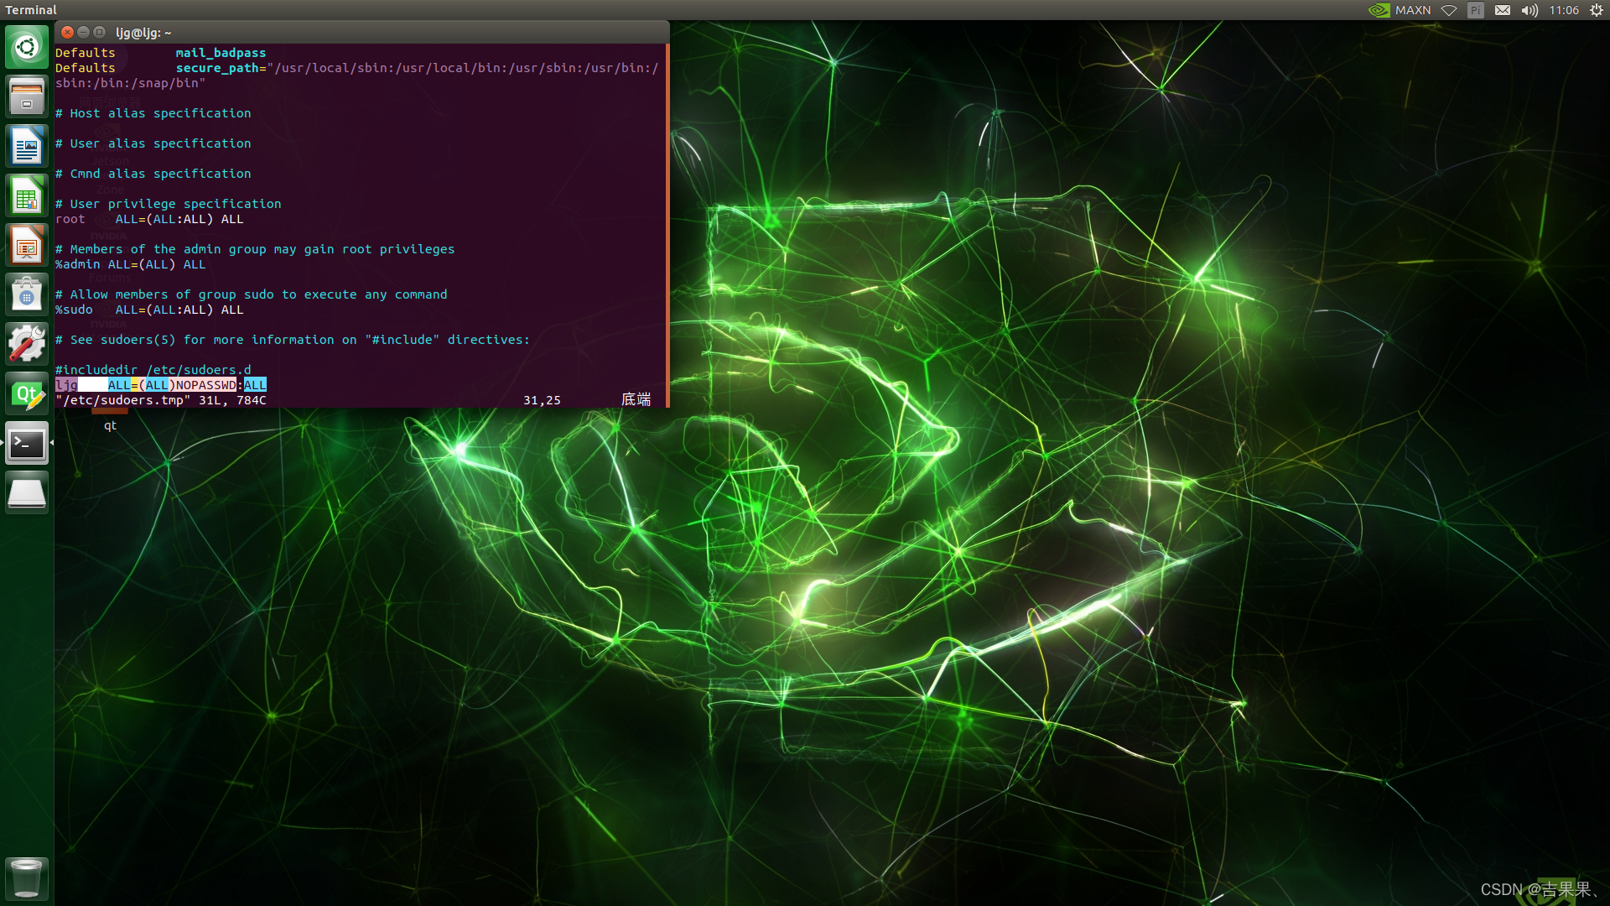Launch LibreOffice Impress from dock

(x=27, y=246)
